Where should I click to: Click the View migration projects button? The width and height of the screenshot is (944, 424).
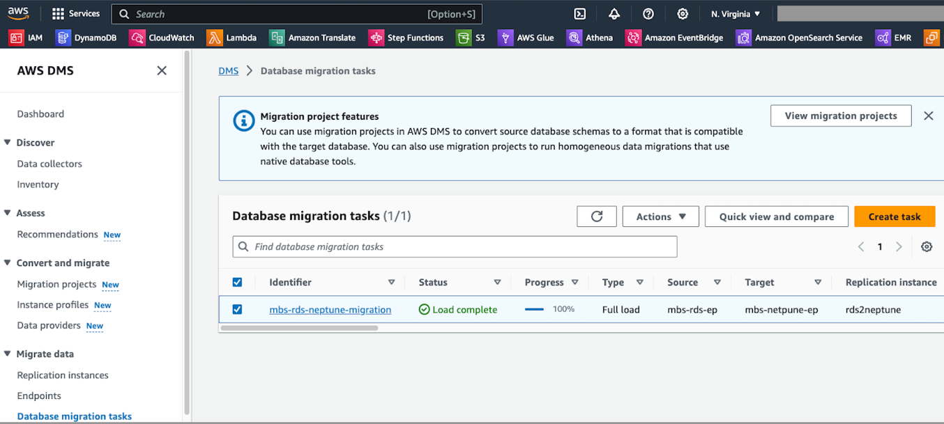(841, 116)
